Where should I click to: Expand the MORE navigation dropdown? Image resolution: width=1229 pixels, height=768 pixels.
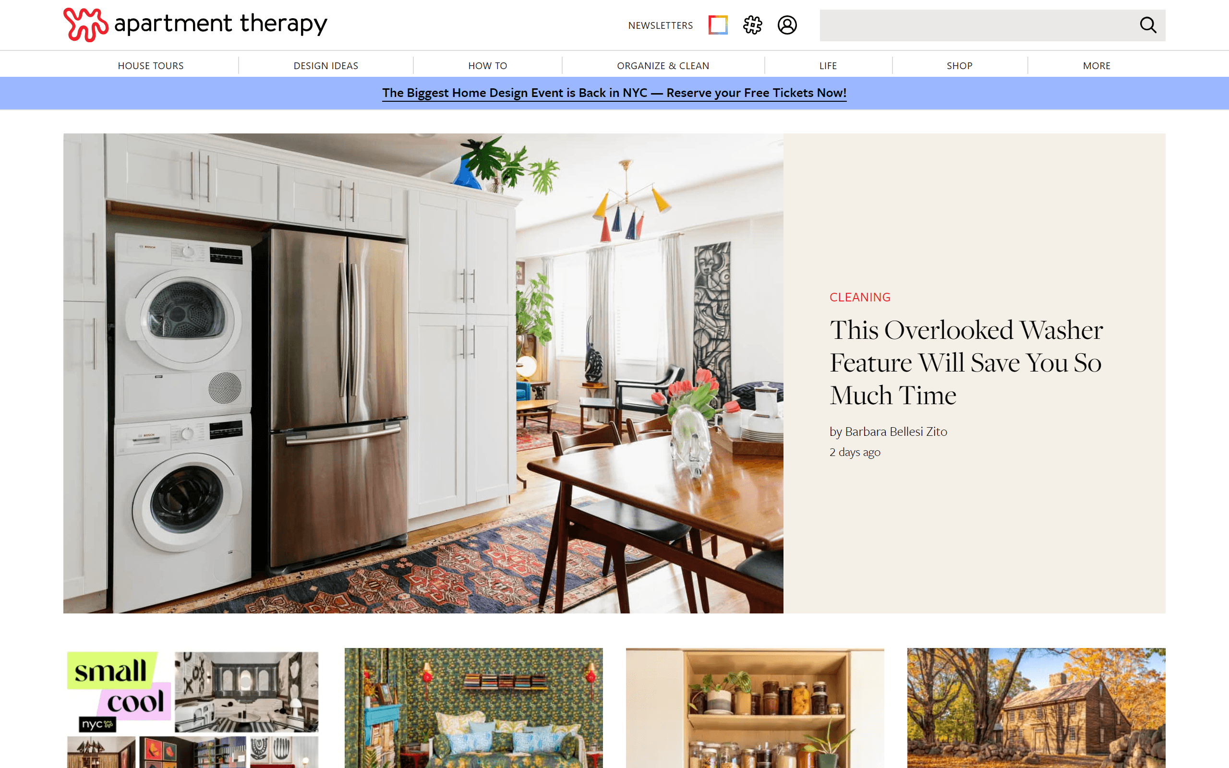1097,65
